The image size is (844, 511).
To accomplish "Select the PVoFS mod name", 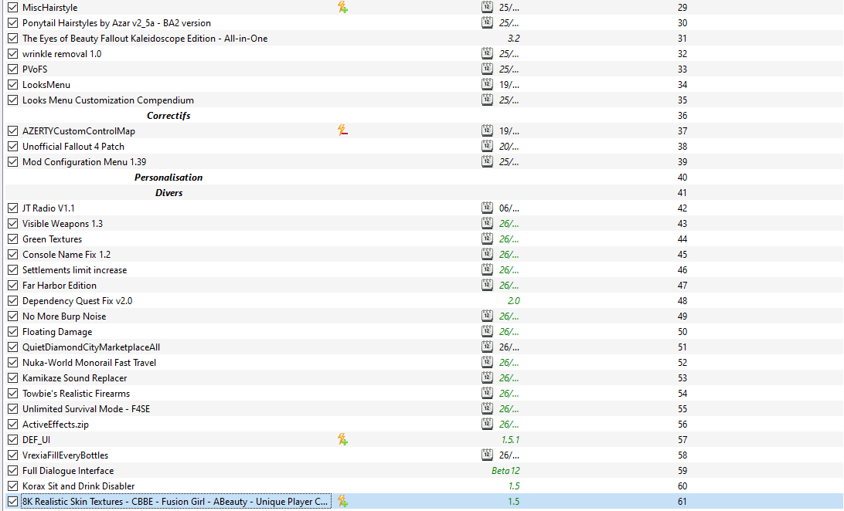I will (35, 69).
